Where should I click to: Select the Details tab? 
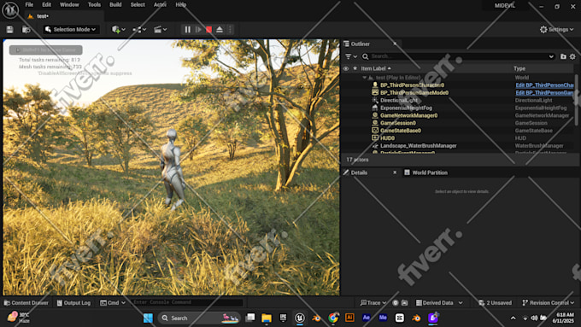tap(359, 172)
